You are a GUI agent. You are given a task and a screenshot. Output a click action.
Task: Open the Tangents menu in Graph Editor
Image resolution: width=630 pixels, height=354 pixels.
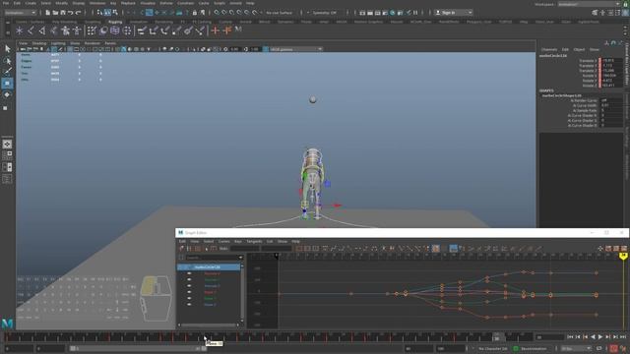254,241
